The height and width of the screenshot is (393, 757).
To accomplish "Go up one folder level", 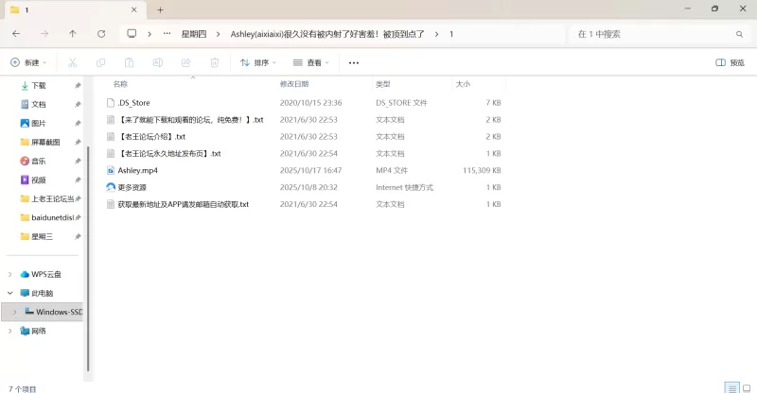I will pos(73,33).
